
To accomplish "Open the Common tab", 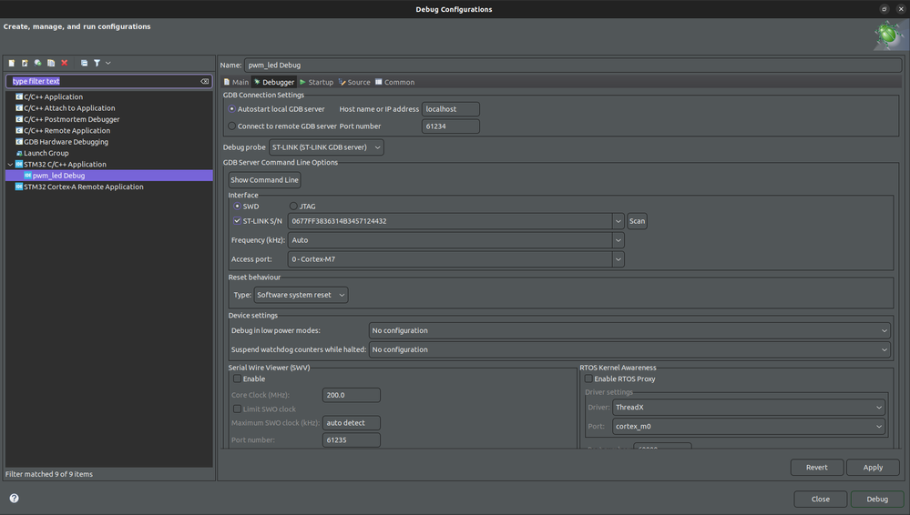I will (394, 83).
